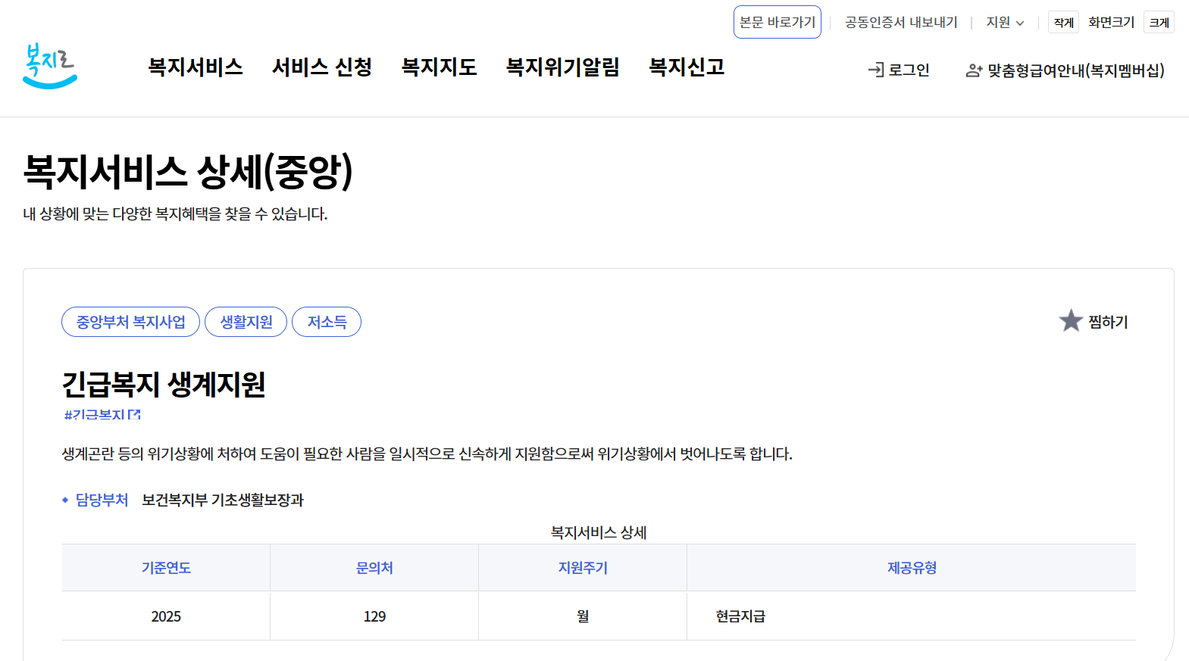
Task: Expand the 지원 dropdown
Action: coord(1005,23)
